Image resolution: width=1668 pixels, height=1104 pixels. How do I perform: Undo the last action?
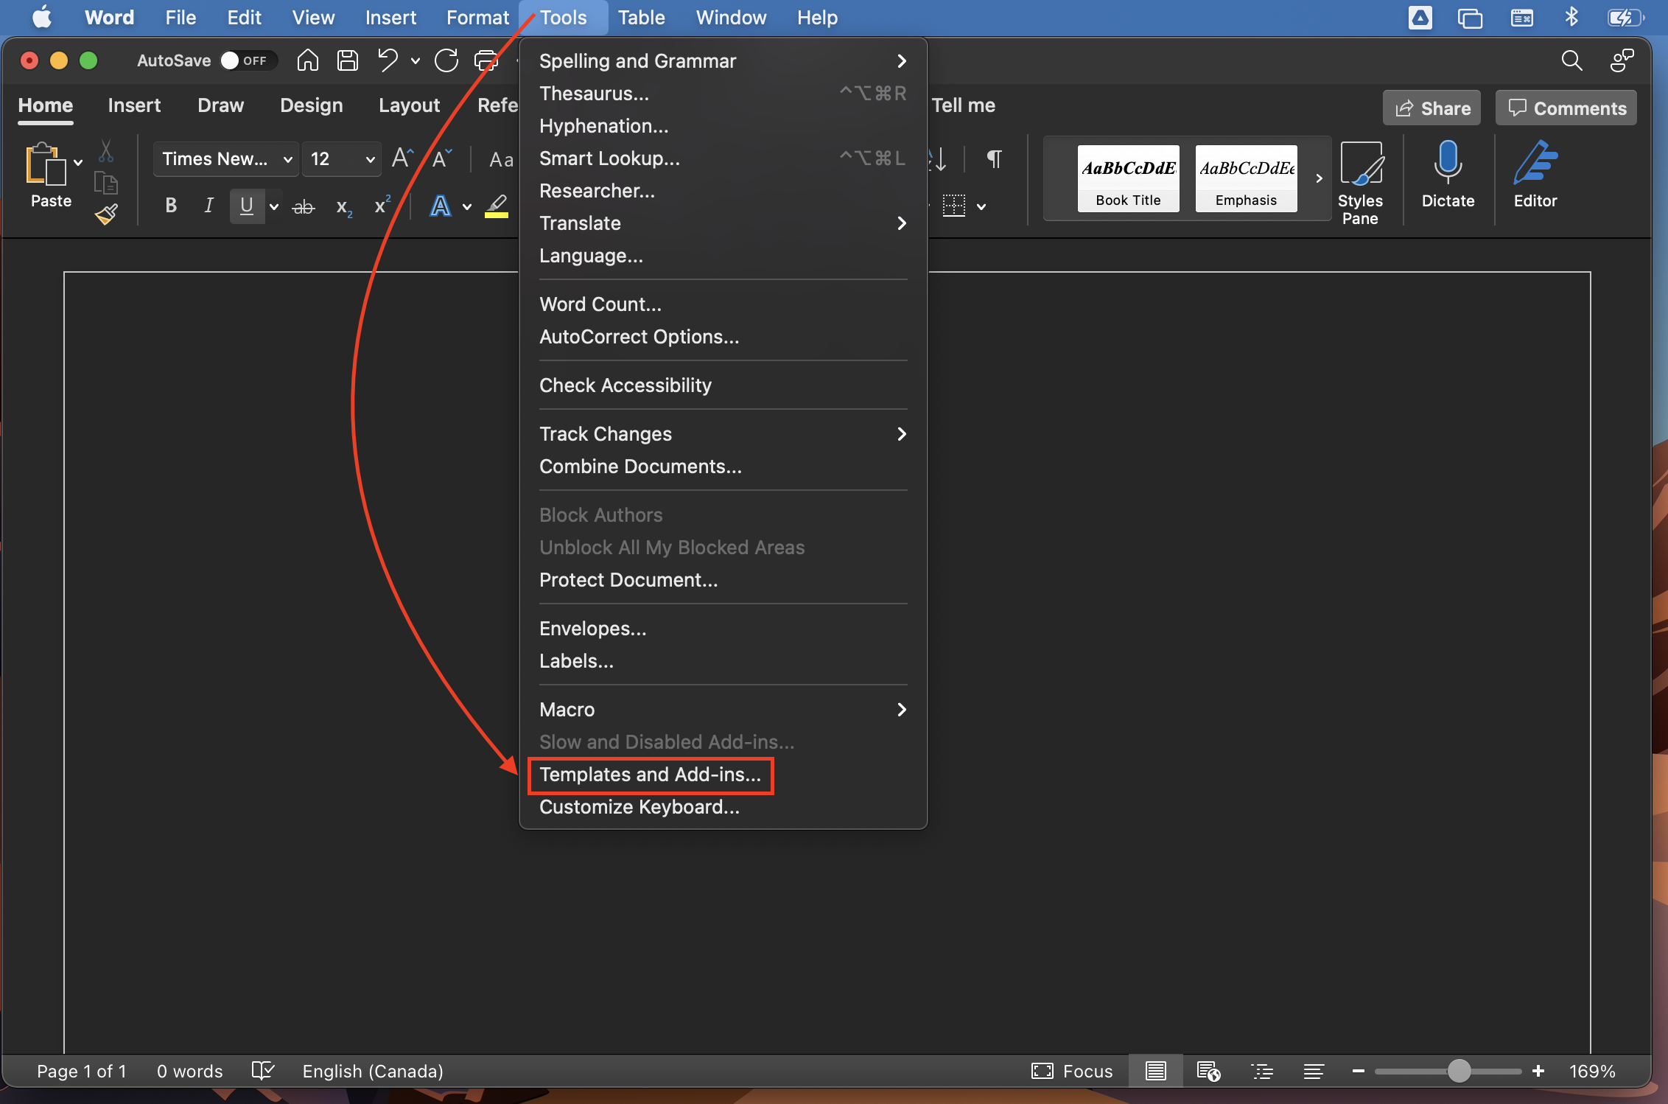click(x=388, y=60)
